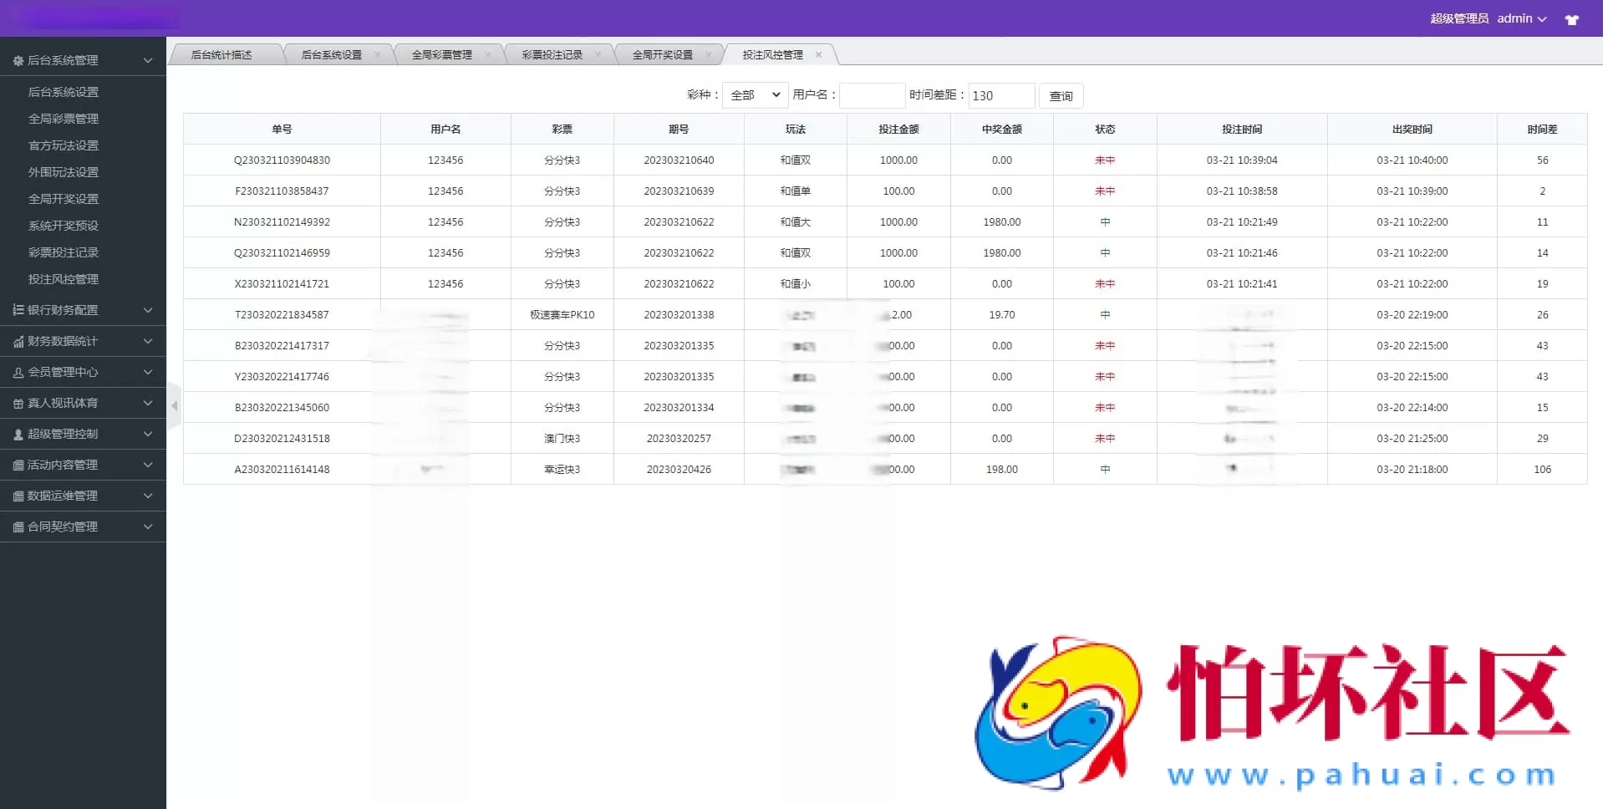
Task: Click the 用户名 input field
Action: click(872, 95)
